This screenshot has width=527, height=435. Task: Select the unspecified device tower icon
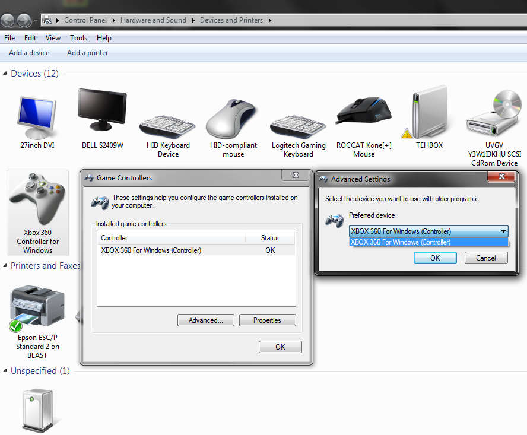coord(37,410)
